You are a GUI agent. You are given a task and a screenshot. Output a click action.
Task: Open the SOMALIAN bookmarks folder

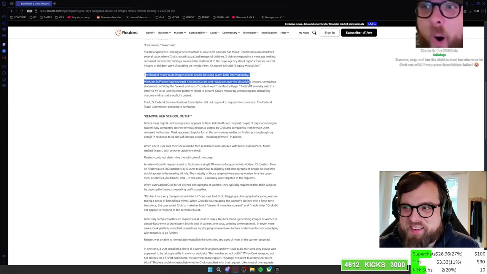click(x=221, y=17)
